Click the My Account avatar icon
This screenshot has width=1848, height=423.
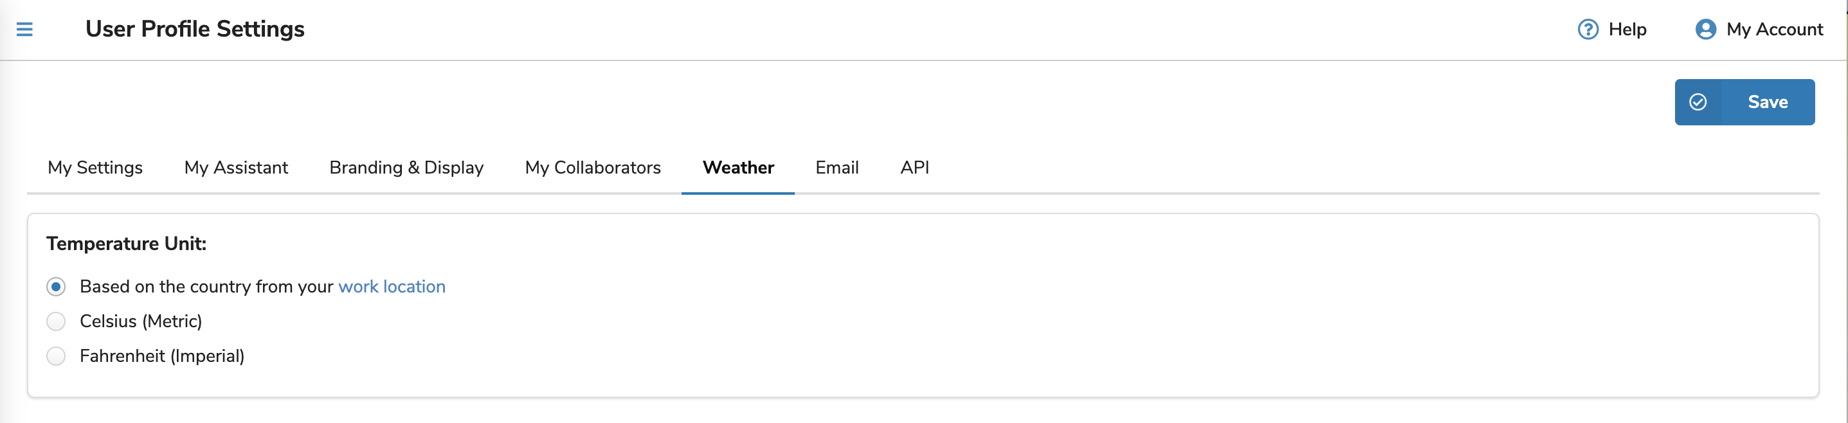pyautogui.click(x=1705, y=30)
